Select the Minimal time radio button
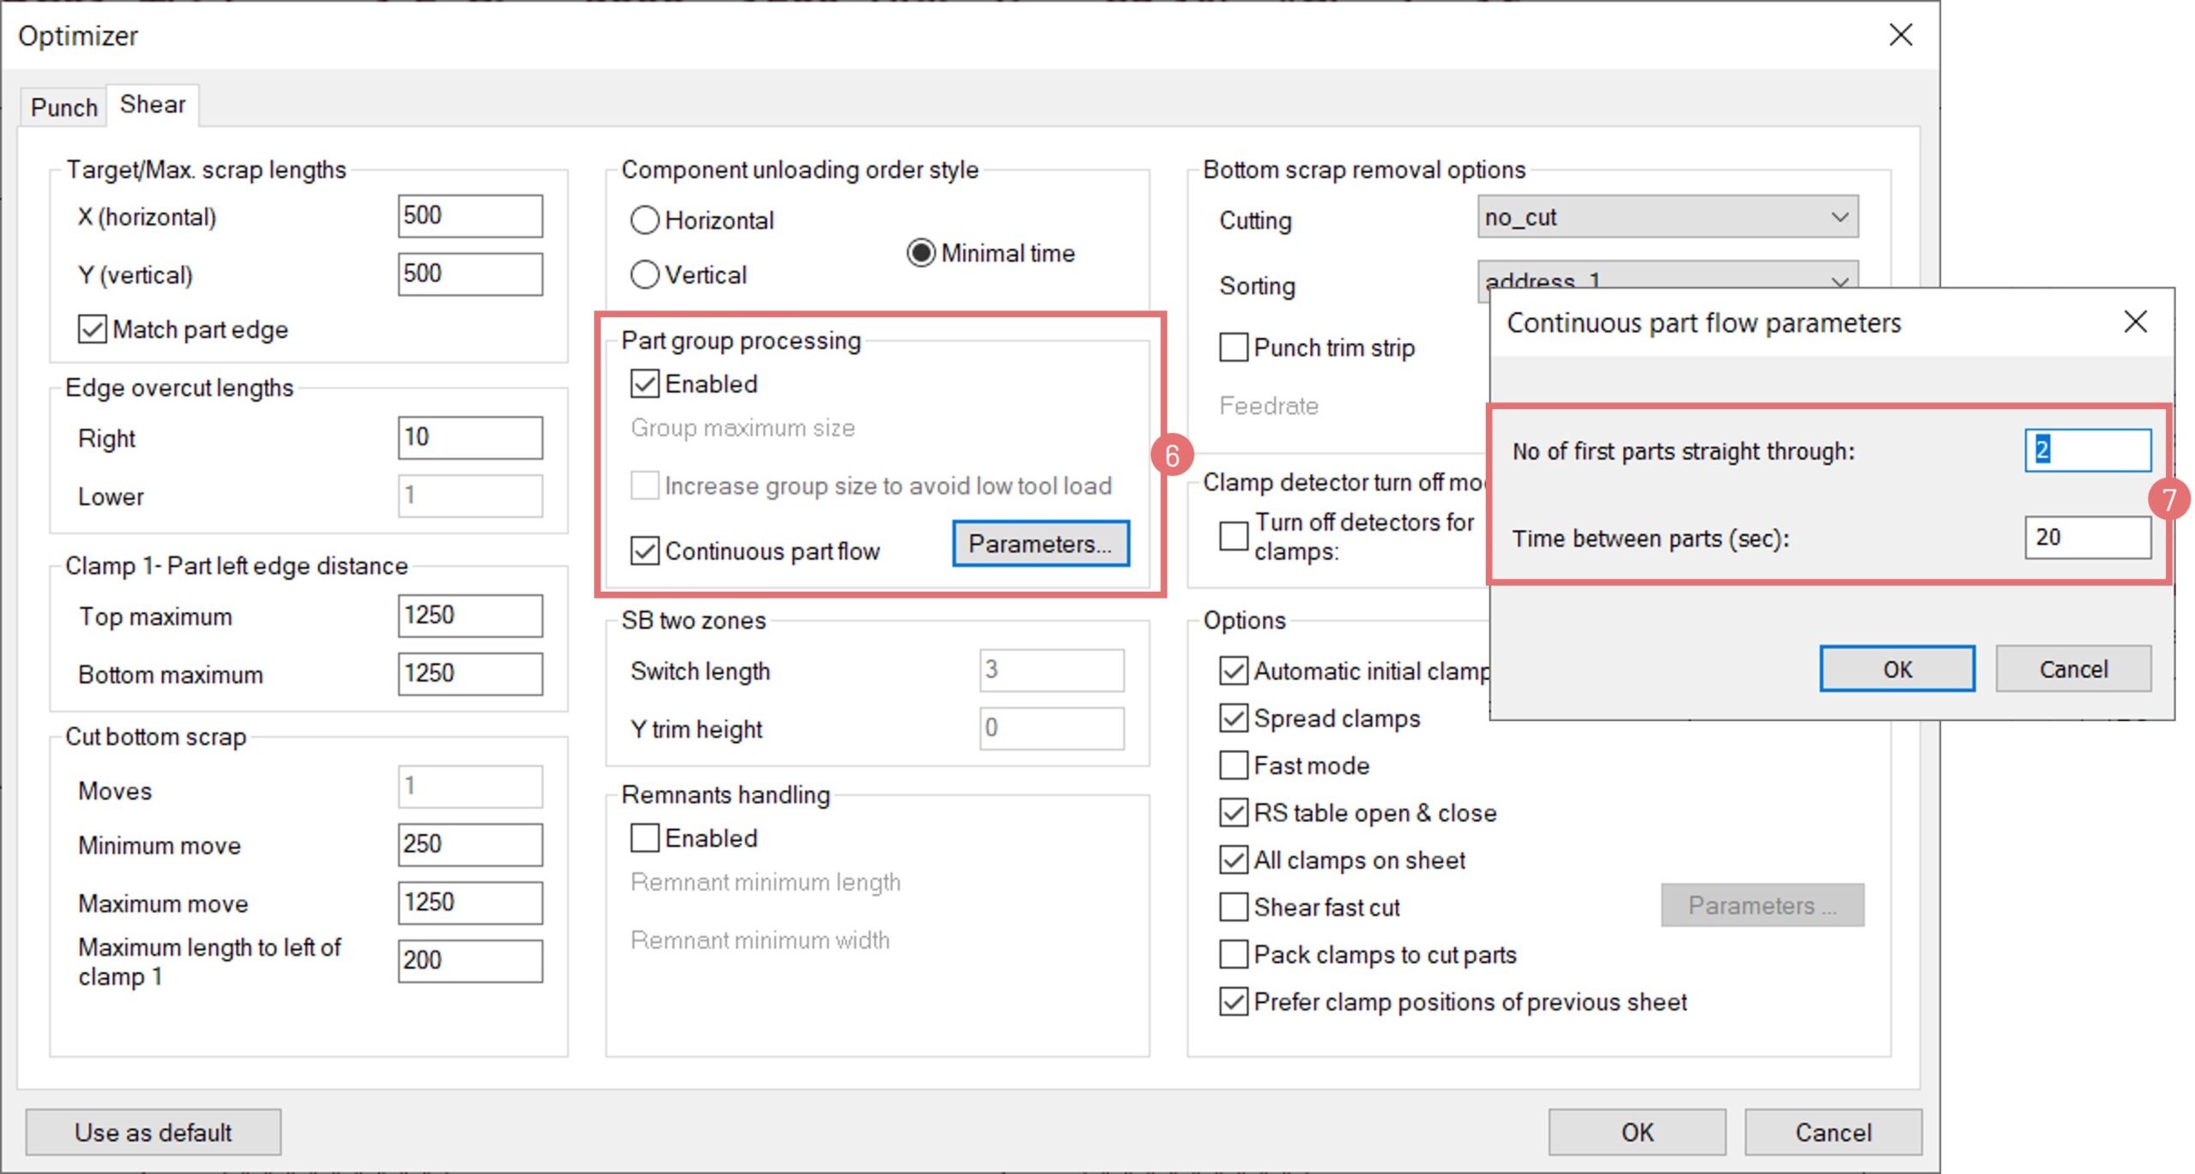2195x1174 pixels. [x=921, y=253]
